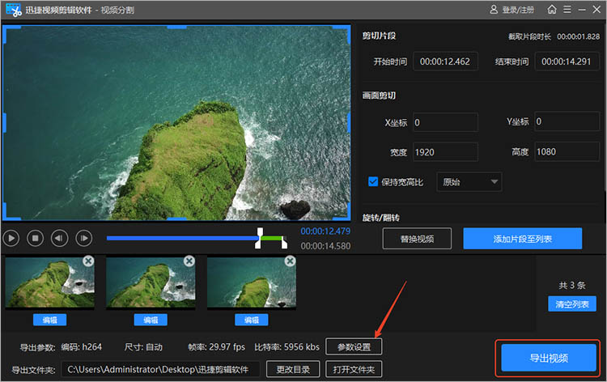Image resolution: width=607 pixels, height=382 pixels.
Task: Click 替换视频 button
Action: tap(417, 239)
